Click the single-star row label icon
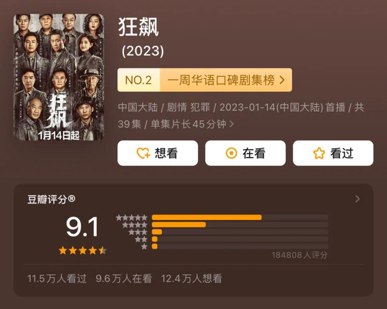Image resolution: width=387 pixels, height=309 pixels. (144, 247)
